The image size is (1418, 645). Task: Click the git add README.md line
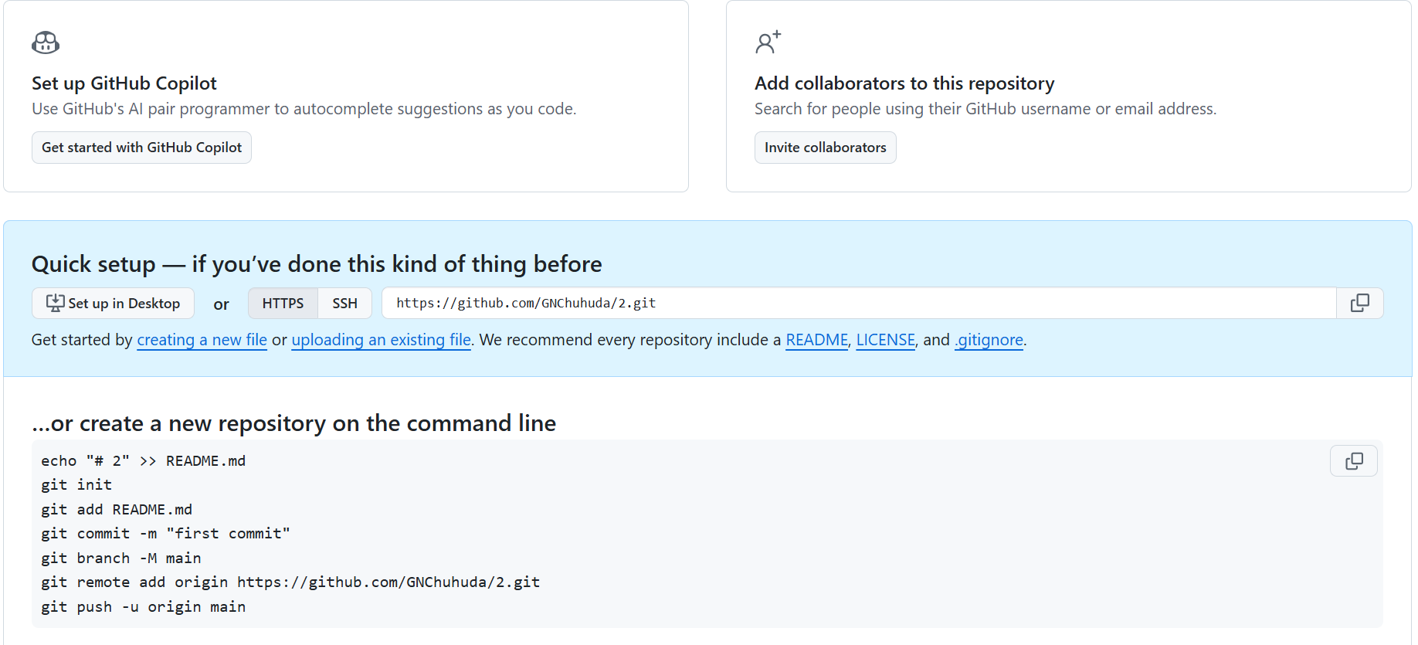point(117,510)
